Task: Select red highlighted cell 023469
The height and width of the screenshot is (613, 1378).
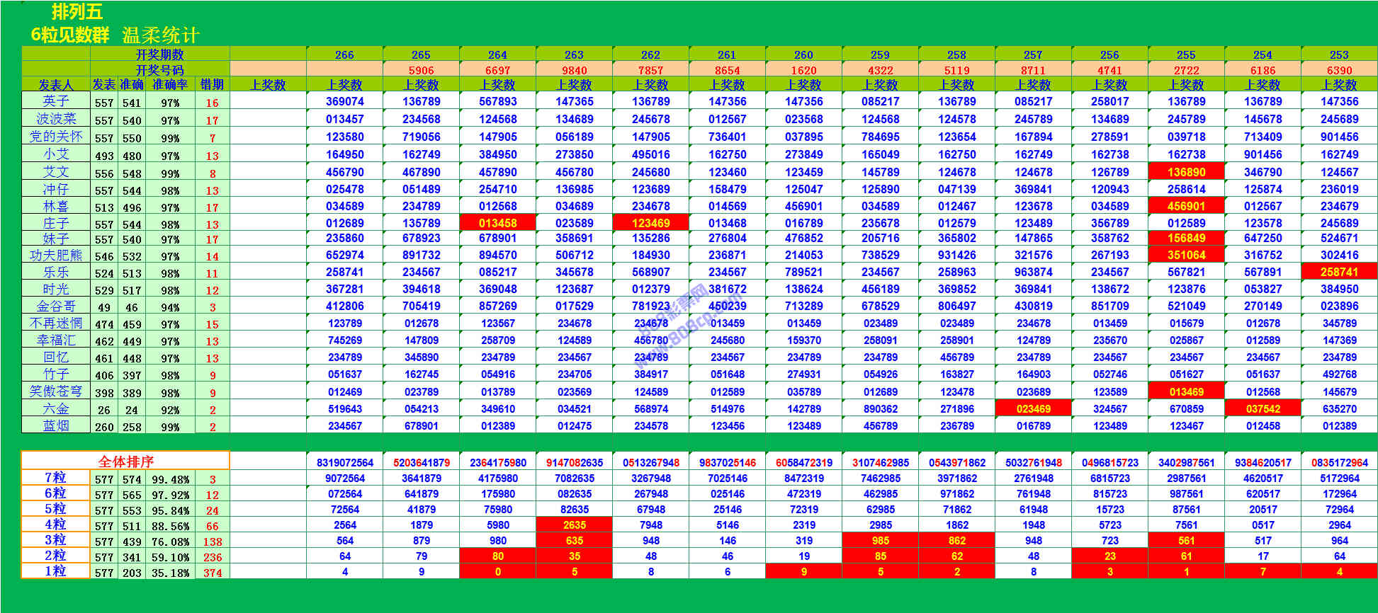Action: click(1033, 408)
